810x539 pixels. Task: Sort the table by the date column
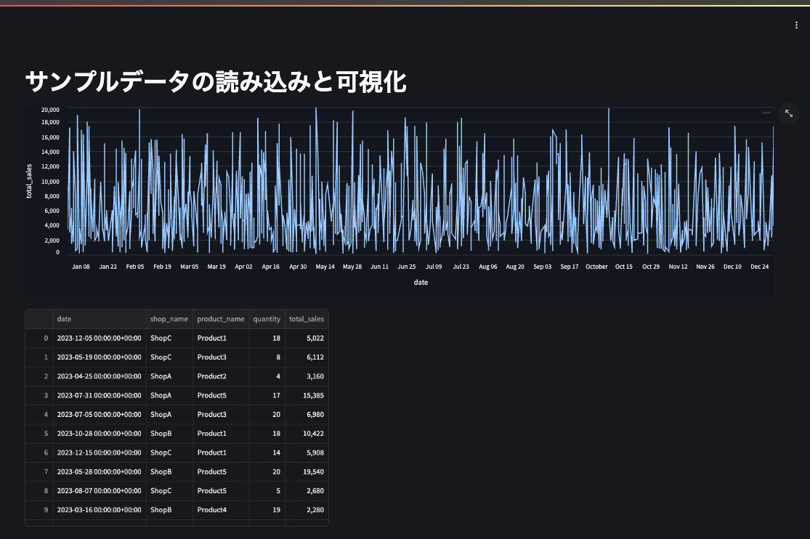click(x=65, y=319)
